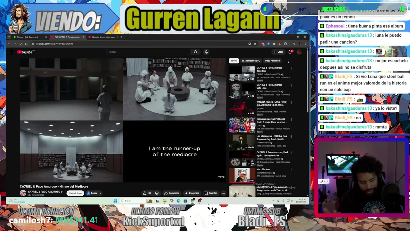Click the YouTube search magnifier button
410x231 pixels.
196,52
